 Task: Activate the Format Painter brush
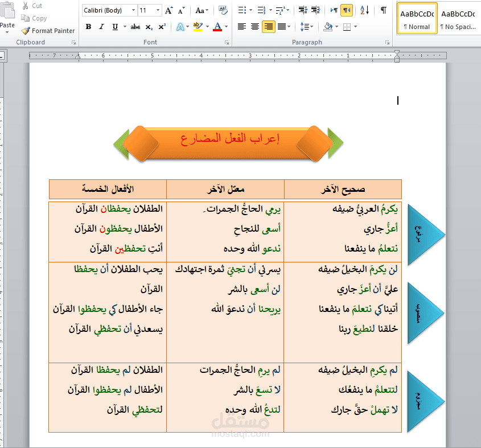(x=26, y=31)
